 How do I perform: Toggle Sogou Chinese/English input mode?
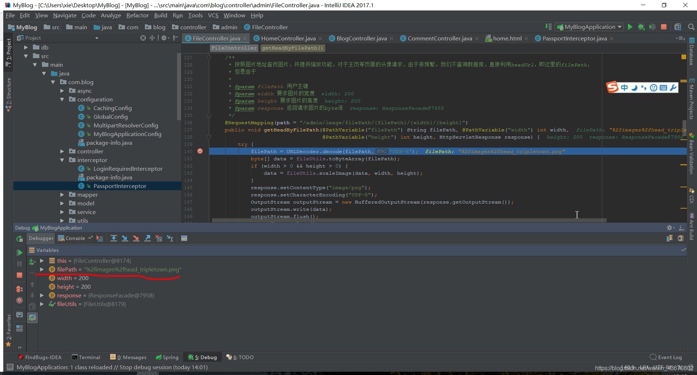624,88
